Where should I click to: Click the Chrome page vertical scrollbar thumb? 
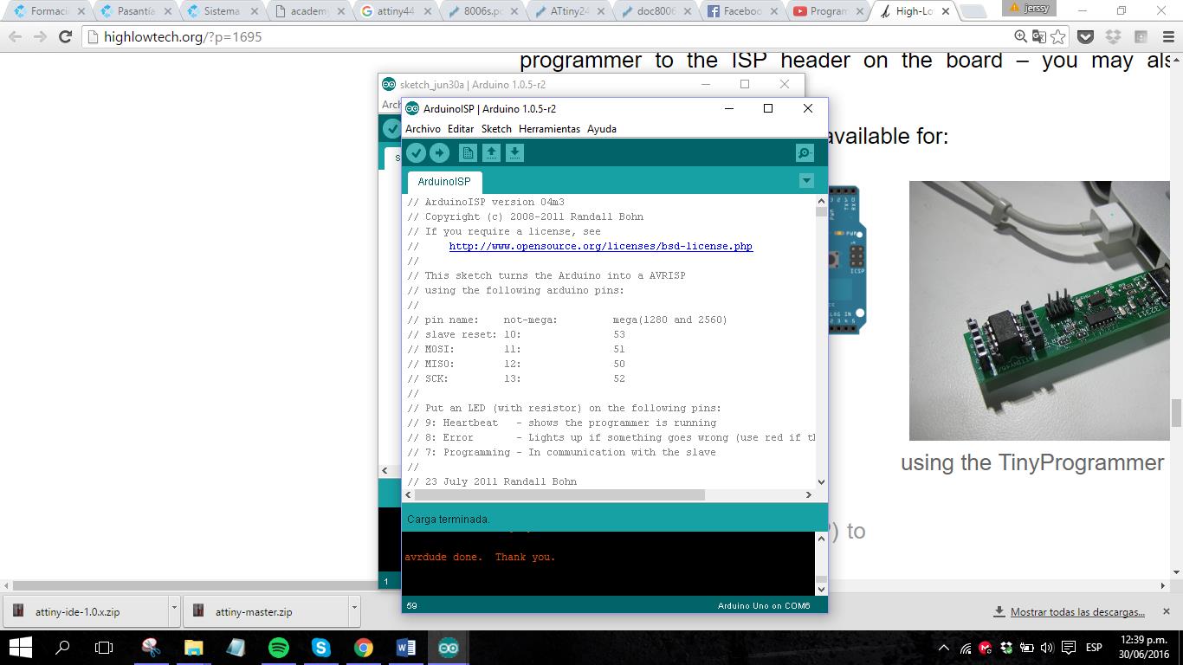[1176, 413]
